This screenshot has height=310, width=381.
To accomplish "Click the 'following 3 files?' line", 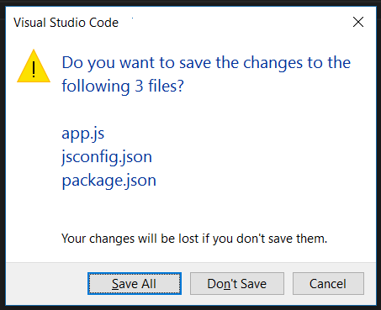I will pos(123,86).
